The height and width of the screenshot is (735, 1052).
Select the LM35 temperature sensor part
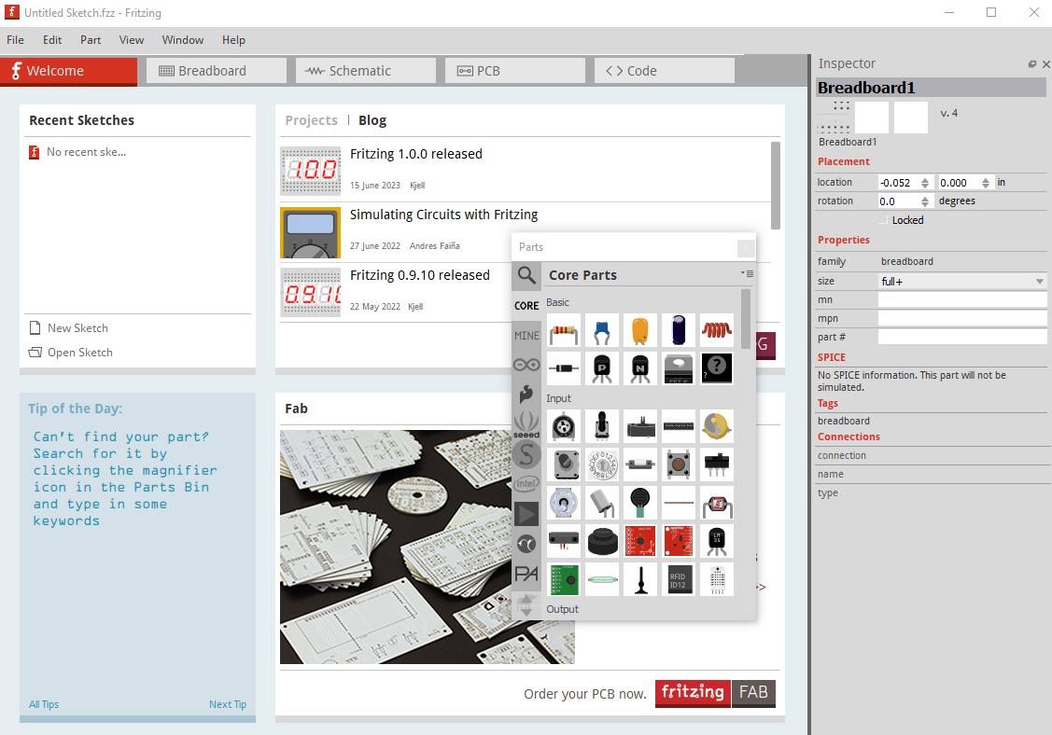pyautogui.click(x=717, y=541)
